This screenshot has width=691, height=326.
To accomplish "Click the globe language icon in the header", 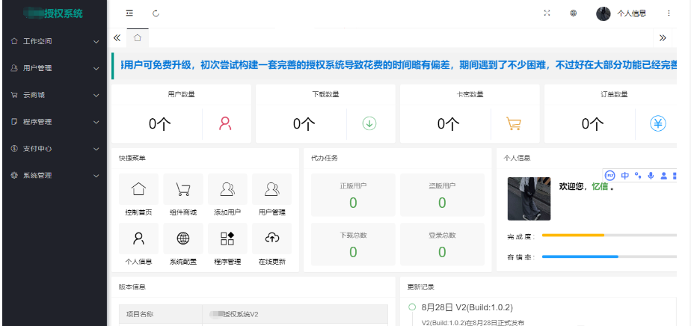I will [x=574, y=13].
